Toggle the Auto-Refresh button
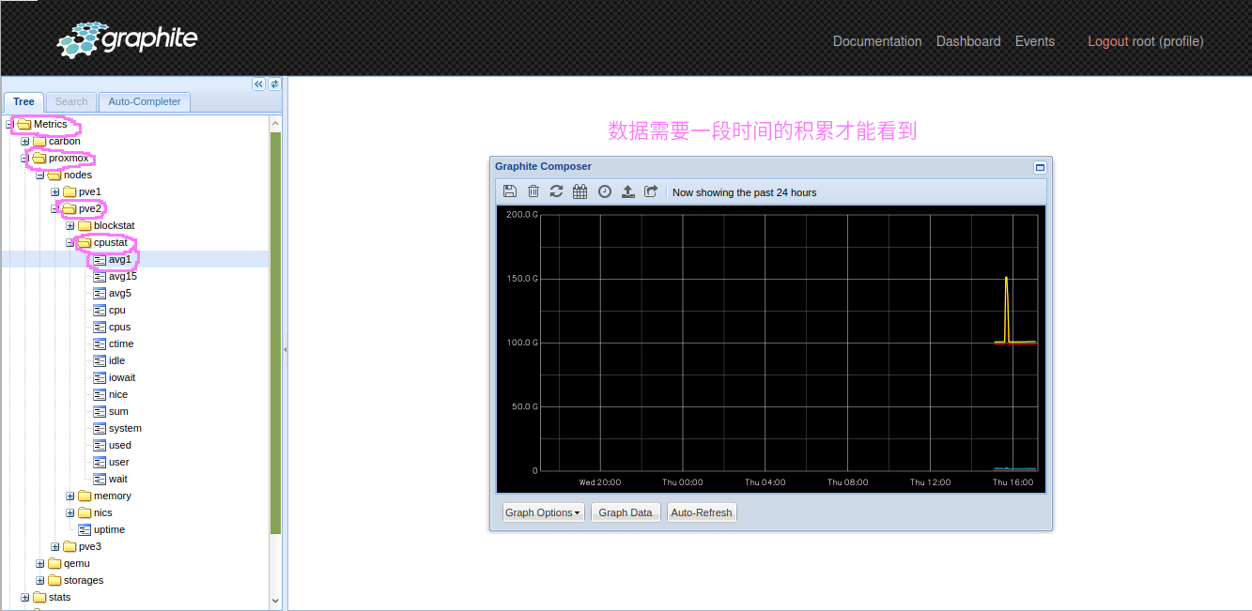This screenshot has height=611, width=1252. click(x=702, y=512)
